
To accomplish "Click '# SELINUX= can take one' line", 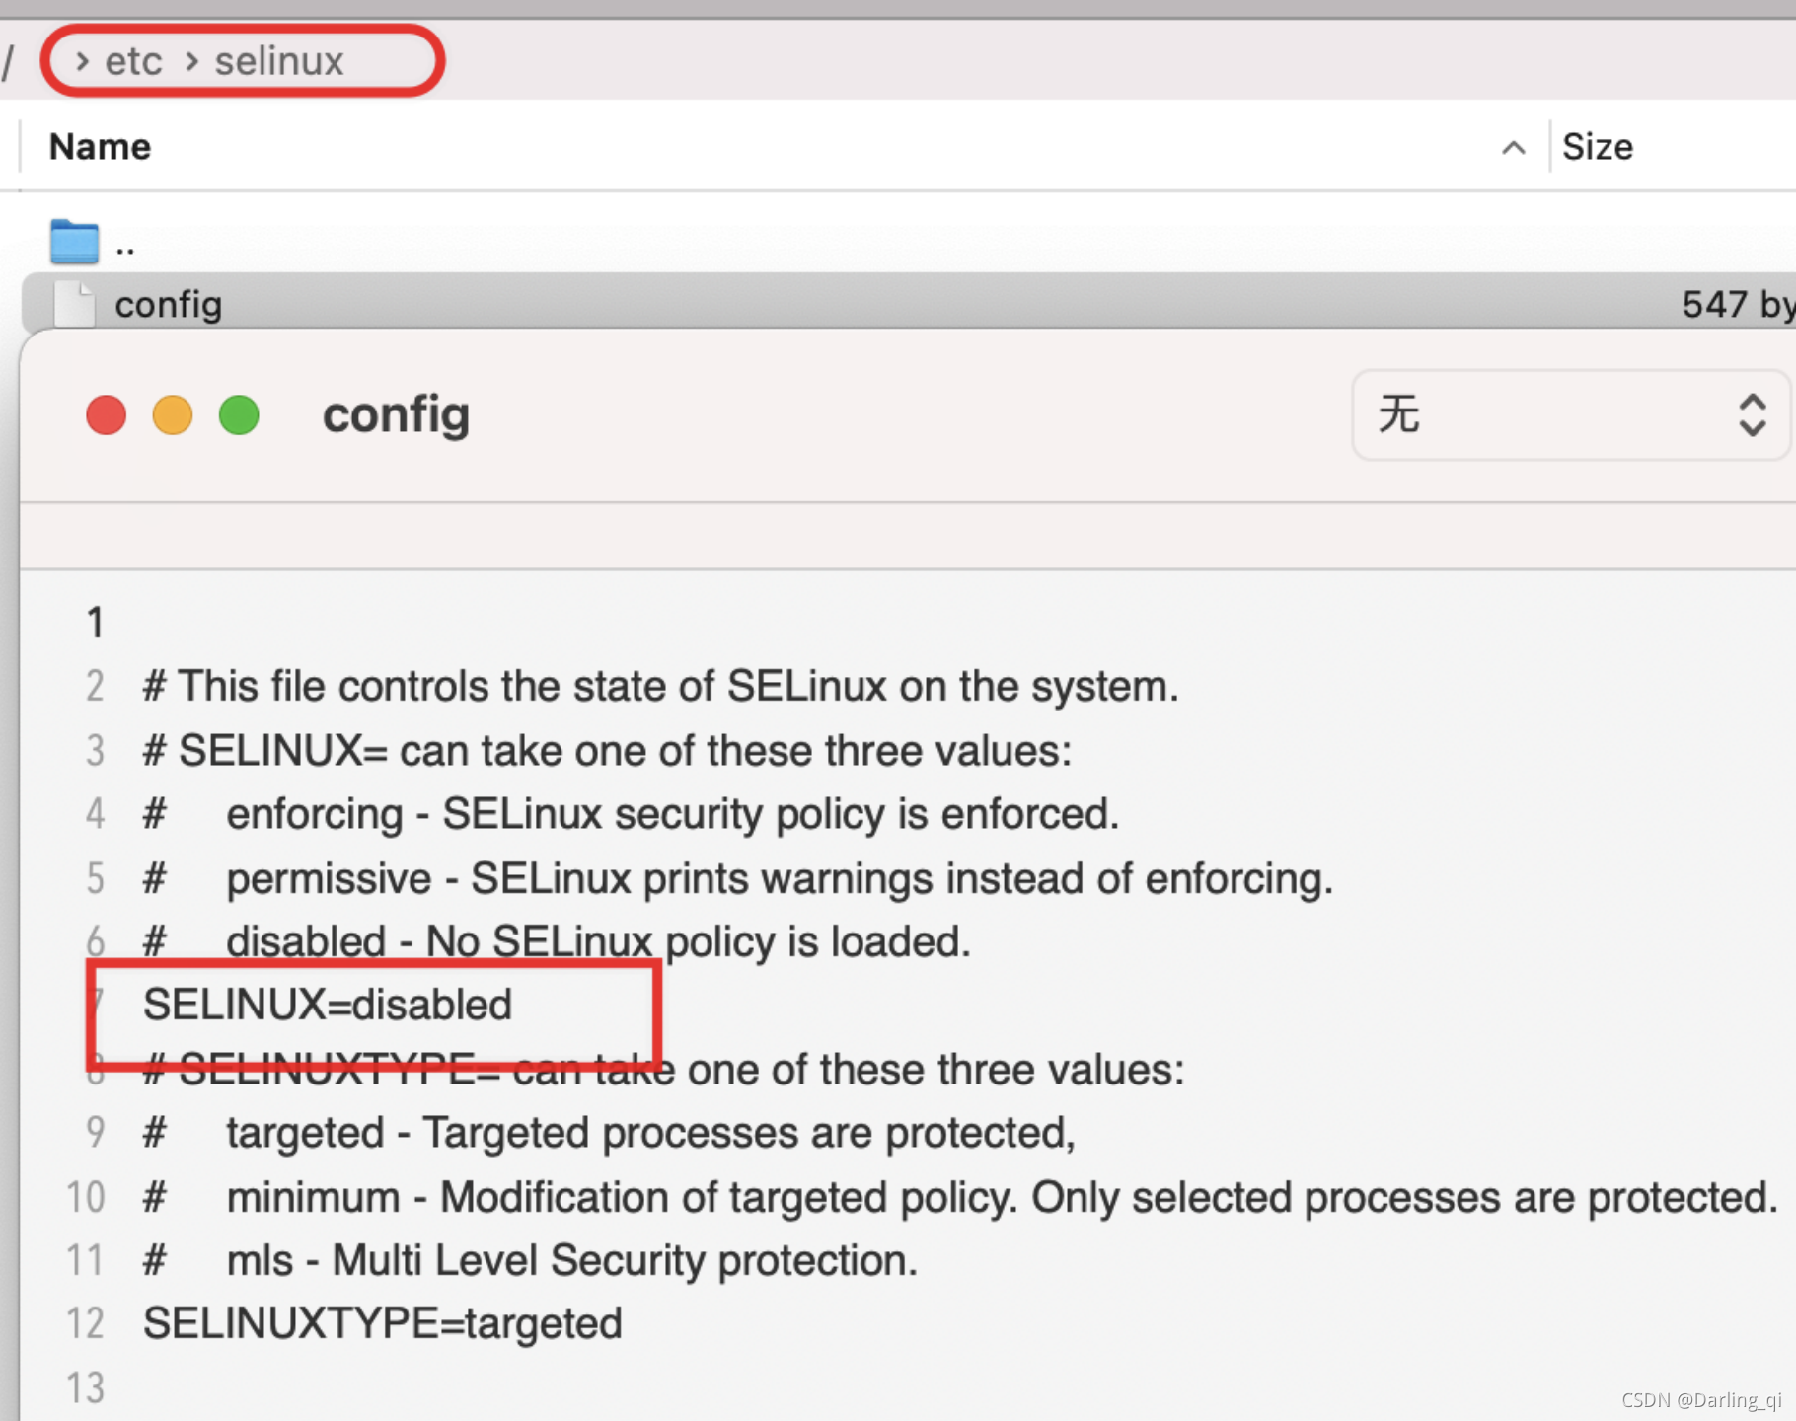I will (608, 750).
